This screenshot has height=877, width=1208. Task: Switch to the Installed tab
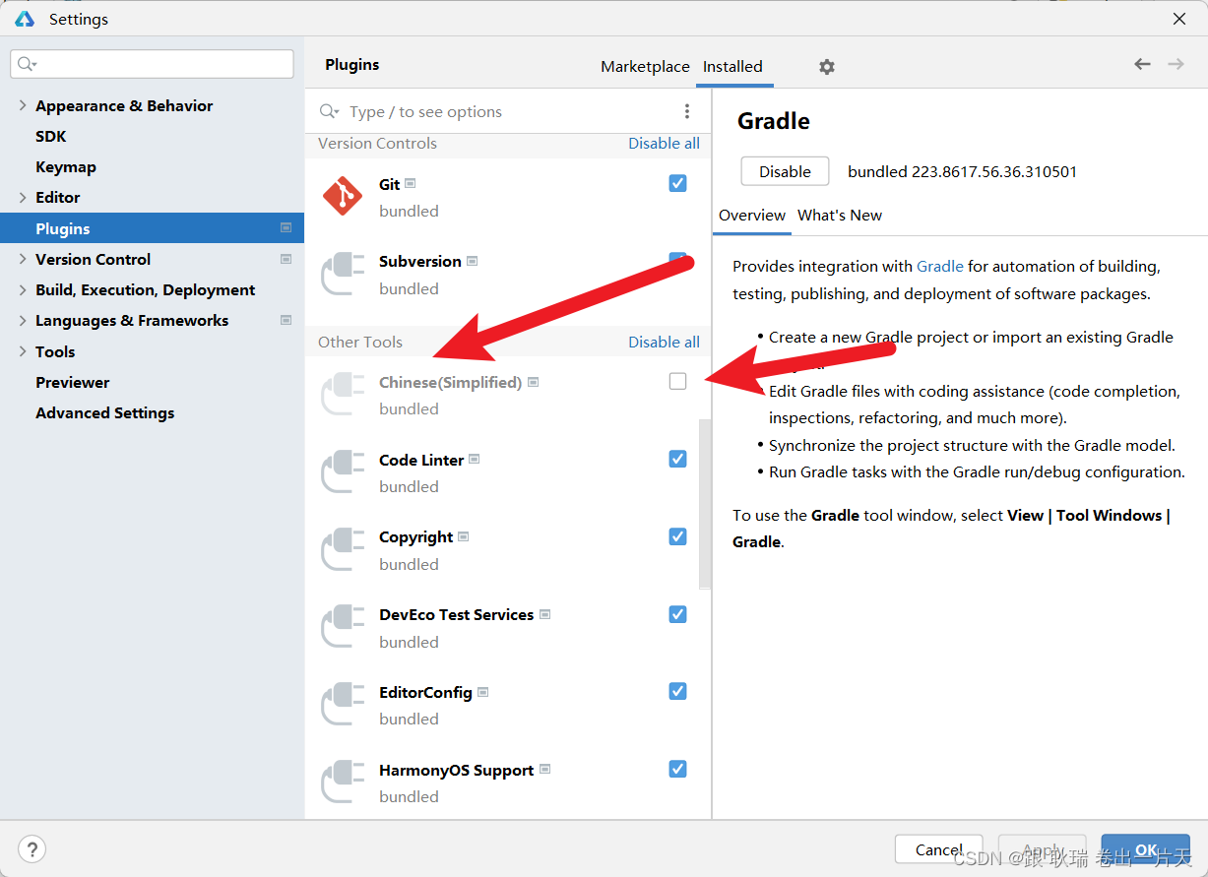732,66
